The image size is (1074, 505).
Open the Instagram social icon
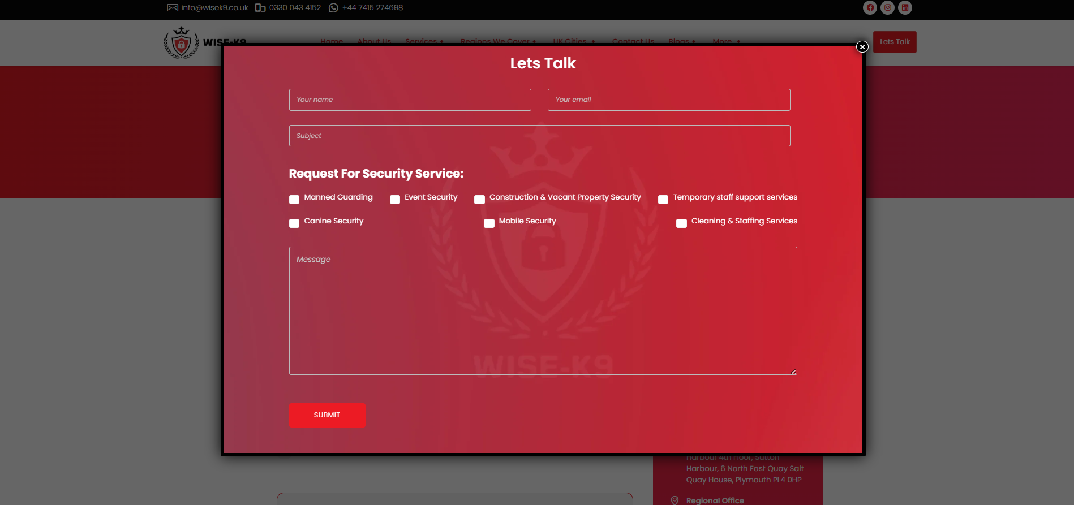click(887, 7)
